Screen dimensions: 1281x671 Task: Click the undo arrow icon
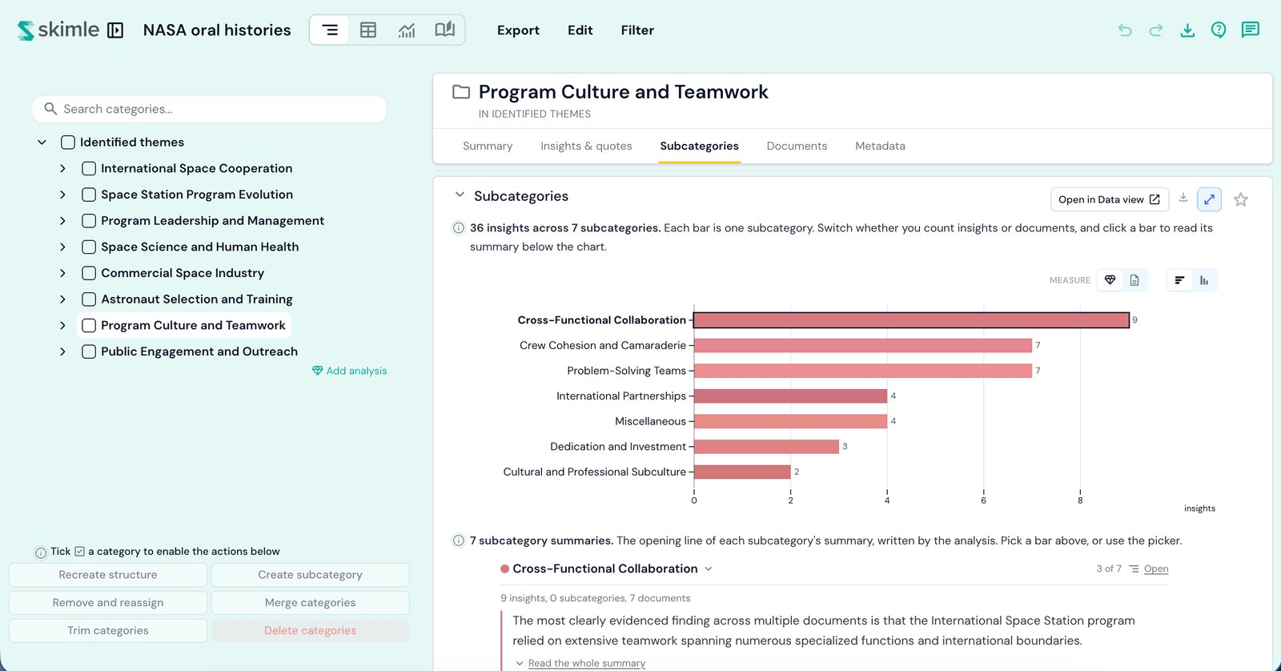1125,30
